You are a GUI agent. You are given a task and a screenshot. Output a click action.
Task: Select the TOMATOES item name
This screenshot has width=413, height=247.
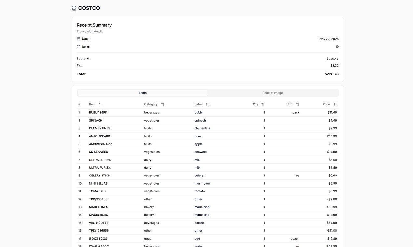tap(97, 191)
